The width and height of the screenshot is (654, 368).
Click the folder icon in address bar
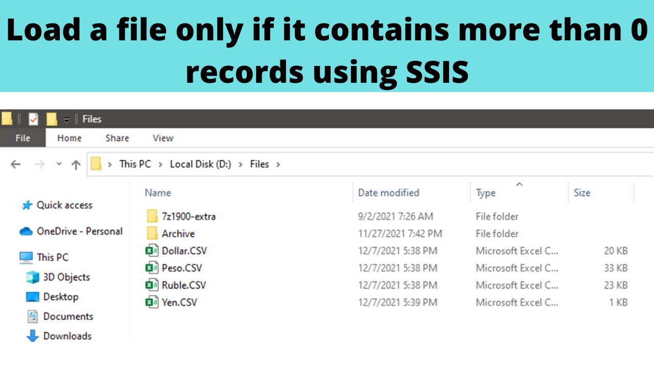(96, 164)
